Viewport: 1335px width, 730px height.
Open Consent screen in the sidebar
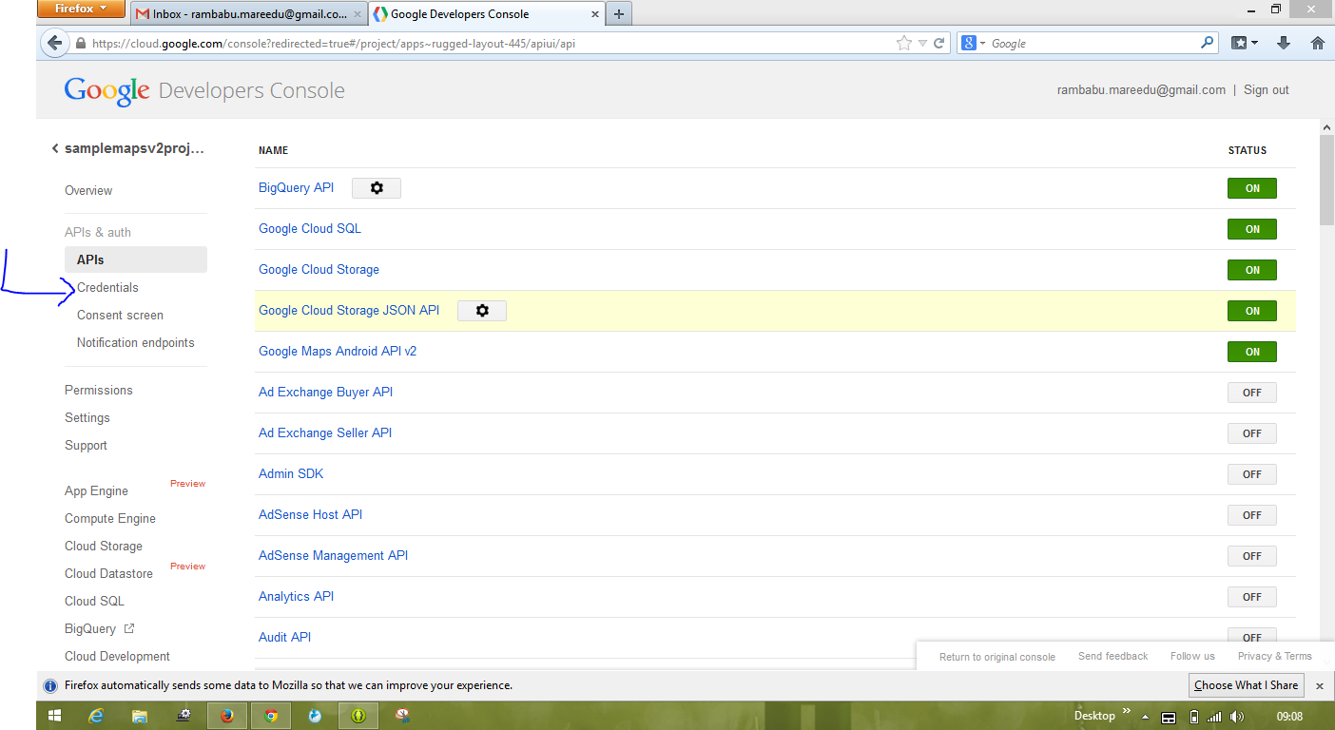(x=120, y=315)
